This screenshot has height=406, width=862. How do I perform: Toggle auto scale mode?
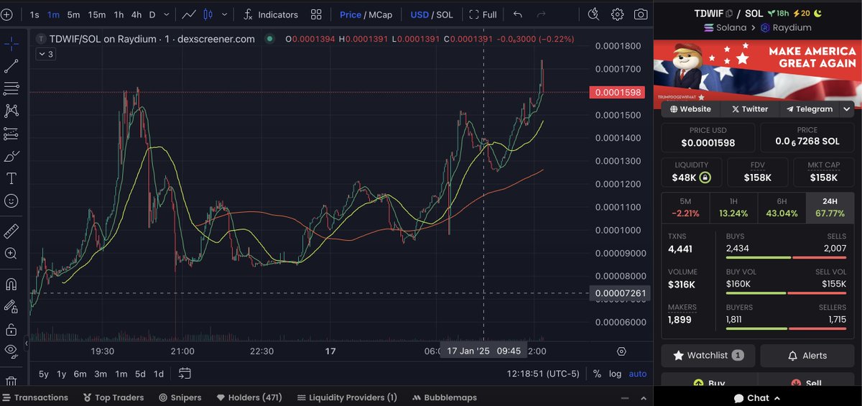[x=638, y=374]
